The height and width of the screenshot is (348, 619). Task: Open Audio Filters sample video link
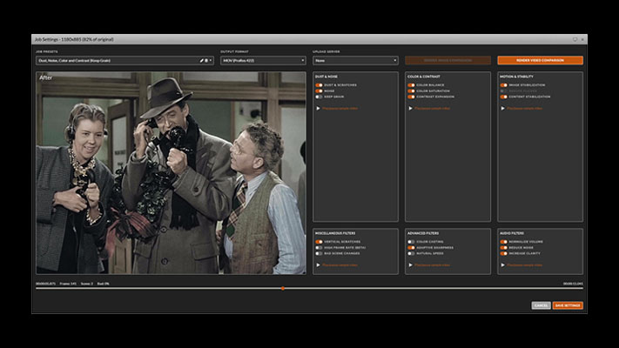[x=525, y=264]
